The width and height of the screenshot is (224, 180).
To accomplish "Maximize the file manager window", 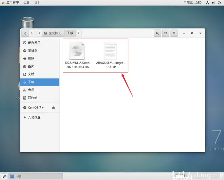I will pos(192,33).
